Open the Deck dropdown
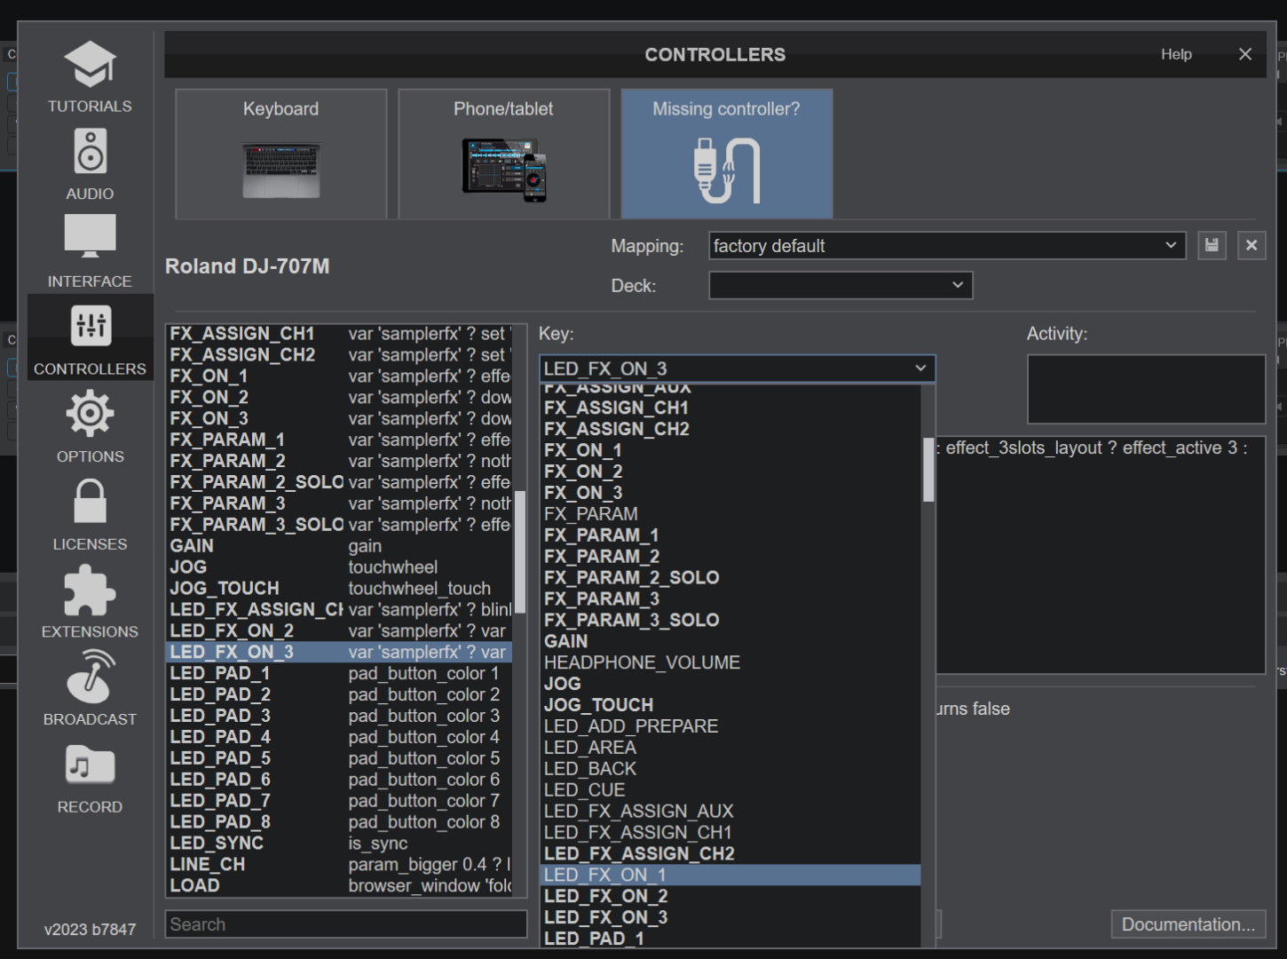The width and height of the screenshot is (1287, 959). pyautogui.click(x=841, y=285)
